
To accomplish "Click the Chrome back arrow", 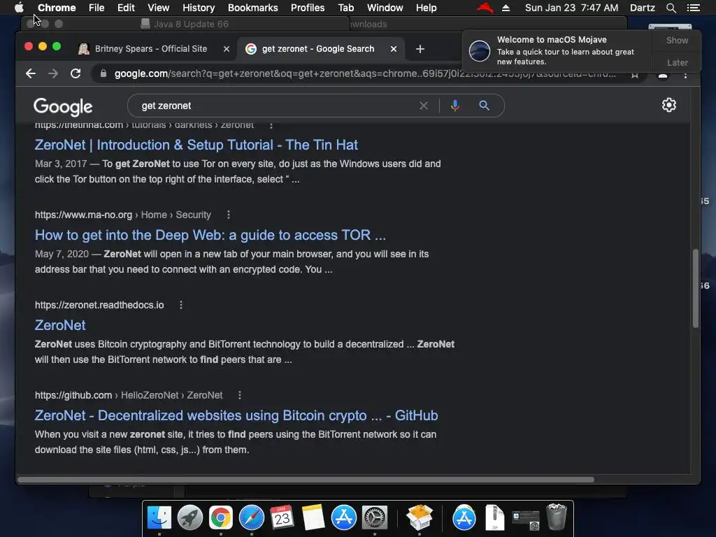I will pos(31,73).
